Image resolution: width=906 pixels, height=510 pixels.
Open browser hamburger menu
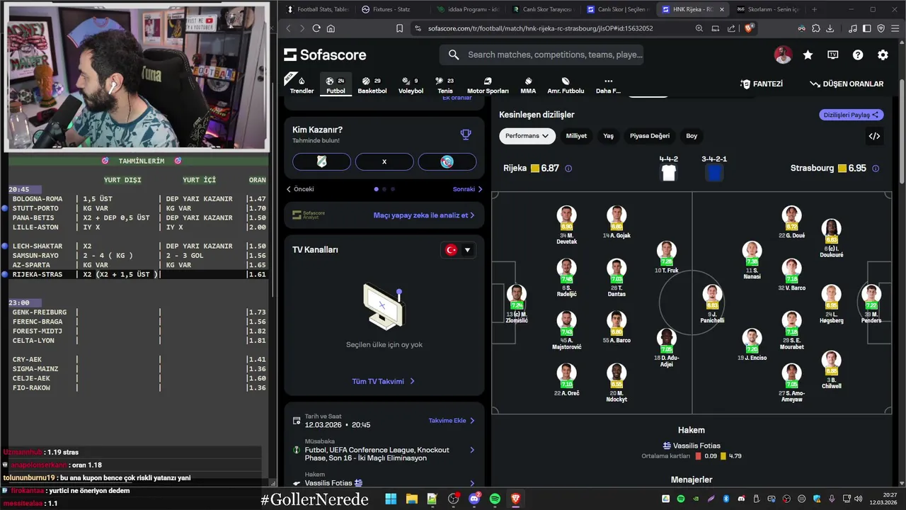895,28
